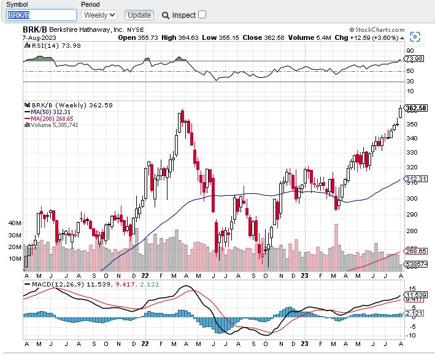This screenshot has height=354, width=435.
Task: Click the Symbol field label
Action: coord(17,4)
